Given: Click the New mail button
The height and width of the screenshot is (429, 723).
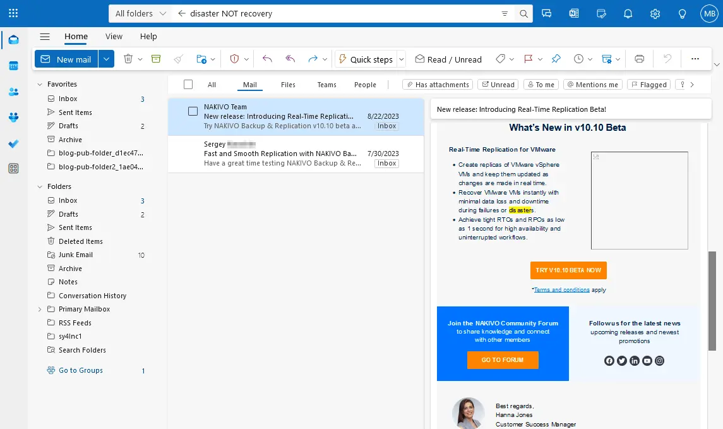Looking at the screenshot, I should coord(66,59).
